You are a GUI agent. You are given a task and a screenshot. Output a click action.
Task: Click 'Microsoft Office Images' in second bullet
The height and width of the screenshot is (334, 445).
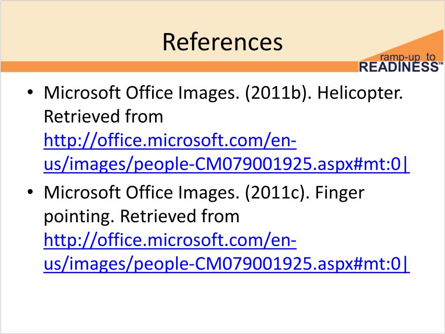click(141, 193)
